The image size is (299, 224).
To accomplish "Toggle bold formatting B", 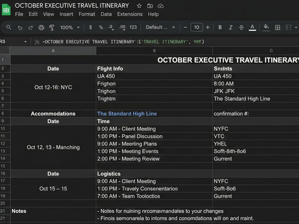I will [220, 27].
